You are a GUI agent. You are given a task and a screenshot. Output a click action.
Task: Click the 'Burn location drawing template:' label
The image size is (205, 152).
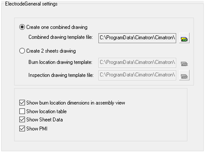pyautogui.click(x=60, y=62)
